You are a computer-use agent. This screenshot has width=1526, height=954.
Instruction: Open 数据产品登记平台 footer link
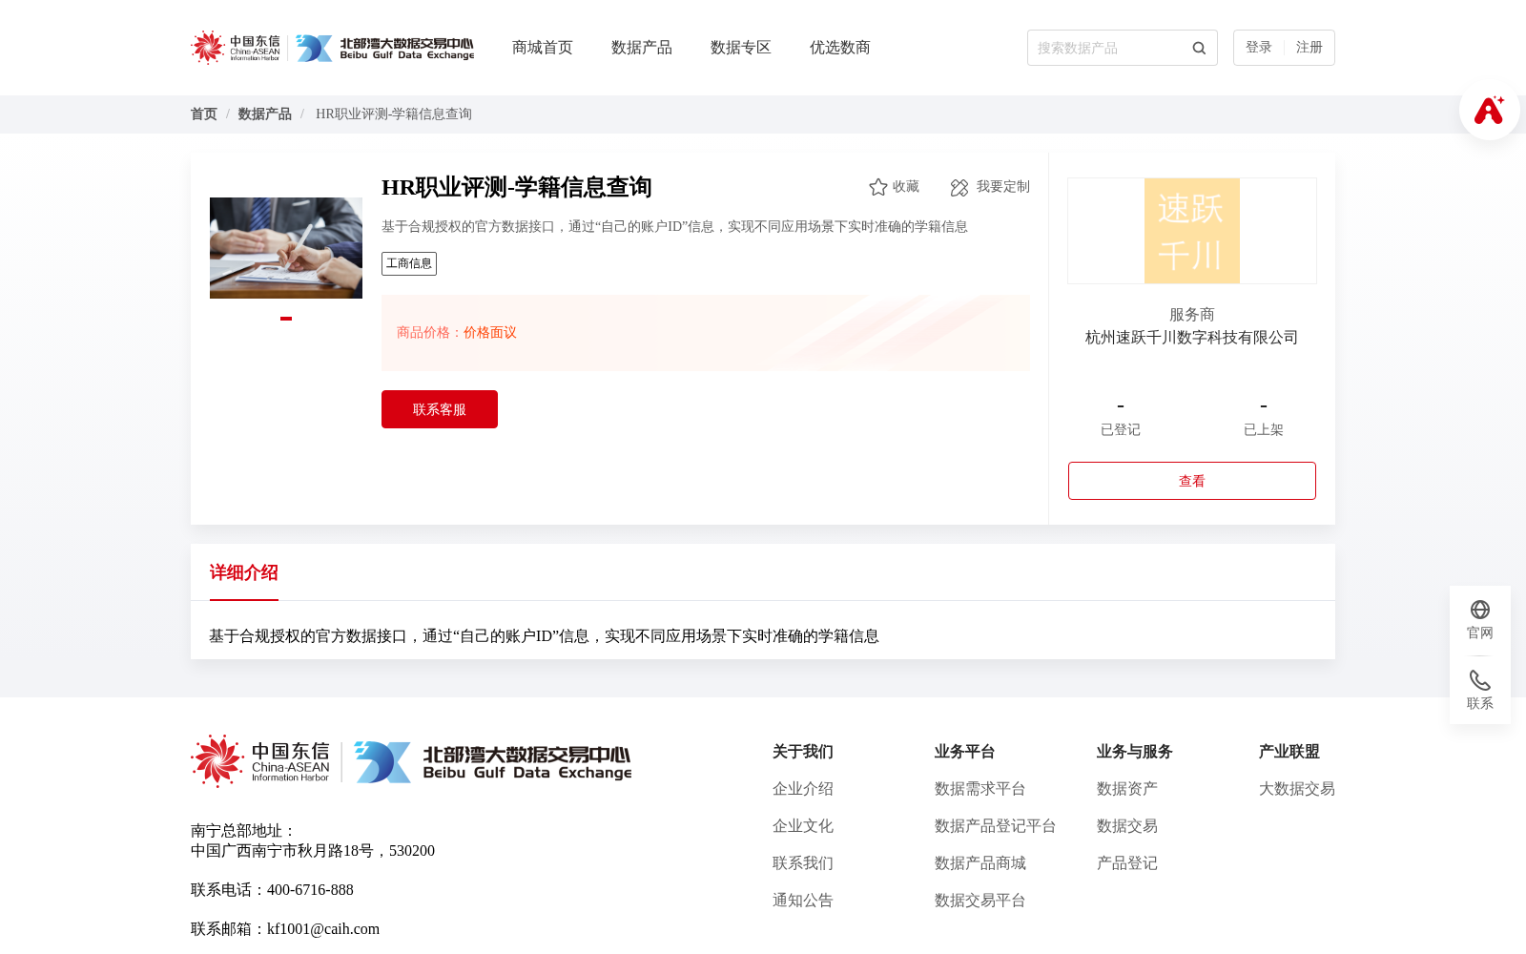coord(996,826)
